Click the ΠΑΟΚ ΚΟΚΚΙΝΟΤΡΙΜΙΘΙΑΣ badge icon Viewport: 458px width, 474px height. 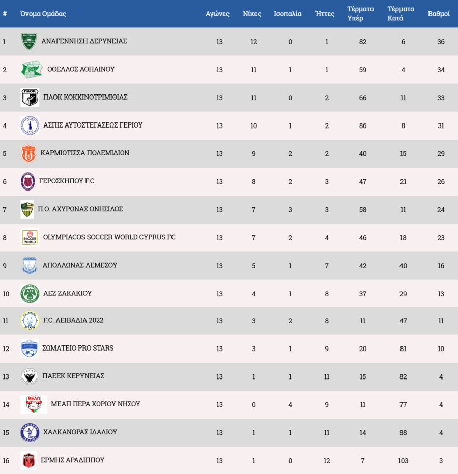click(x=30, y=98)
